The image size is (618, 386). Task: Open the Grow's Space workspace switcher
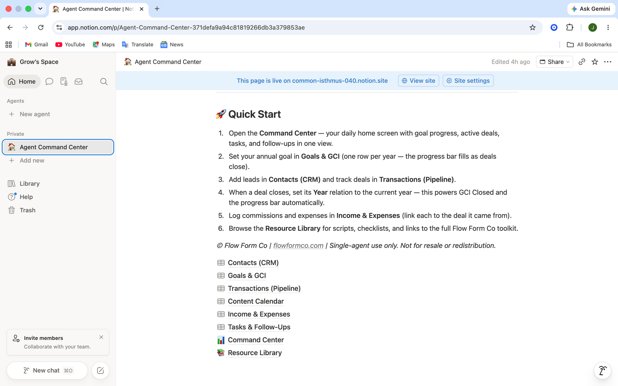pyautogui.click(x=33, y=62)
